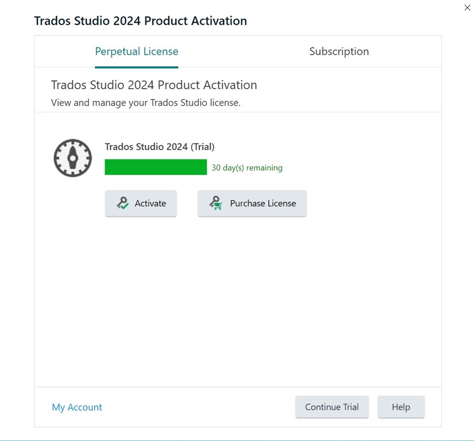This screenshot has width=474, height=441.
Task: Click 'View and manage your Trados Studio license' text
Action: click(145, 103)
